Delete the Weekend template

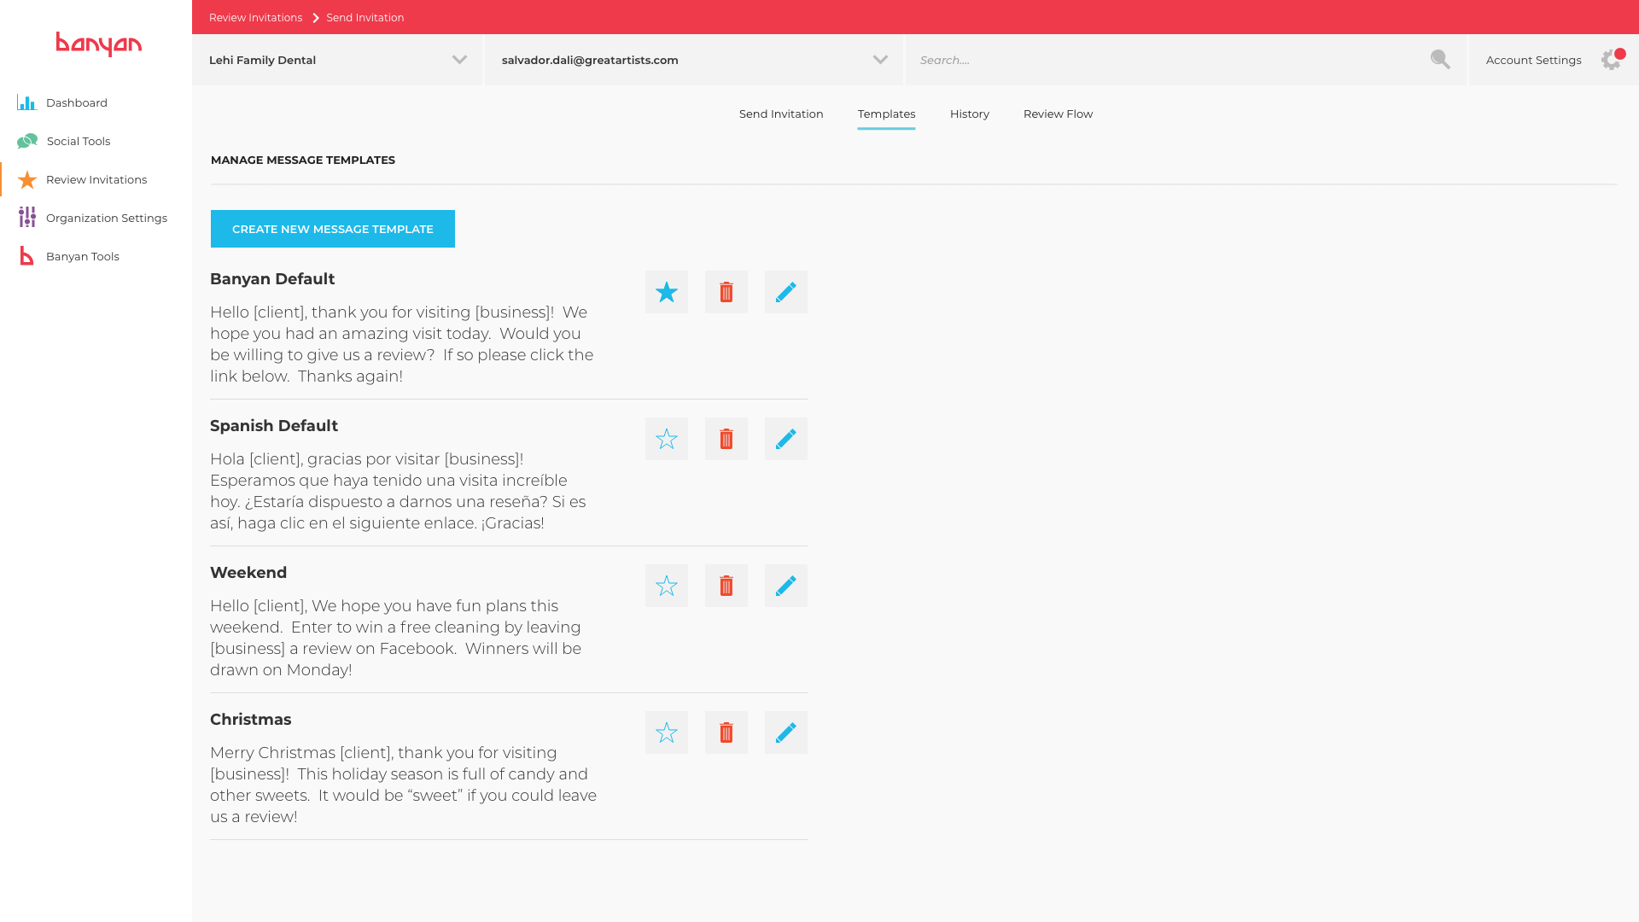tap(726, 586)
